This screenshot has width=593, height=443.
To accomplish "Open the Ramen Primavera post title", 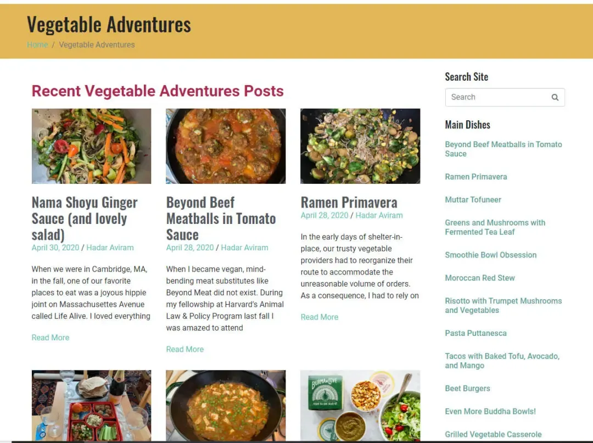I will tap(349, 202).
